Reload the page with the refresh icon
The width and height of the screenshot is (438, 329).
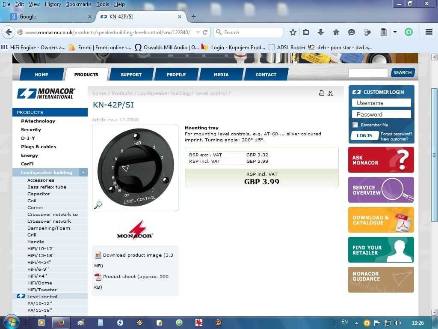click(205, 32)
